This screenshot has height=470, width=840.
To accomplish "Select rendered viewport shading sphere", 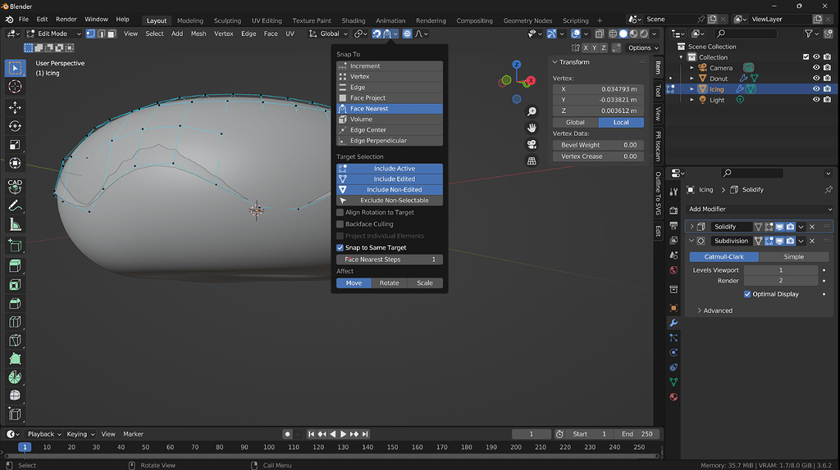I will (x=644, y=34).
